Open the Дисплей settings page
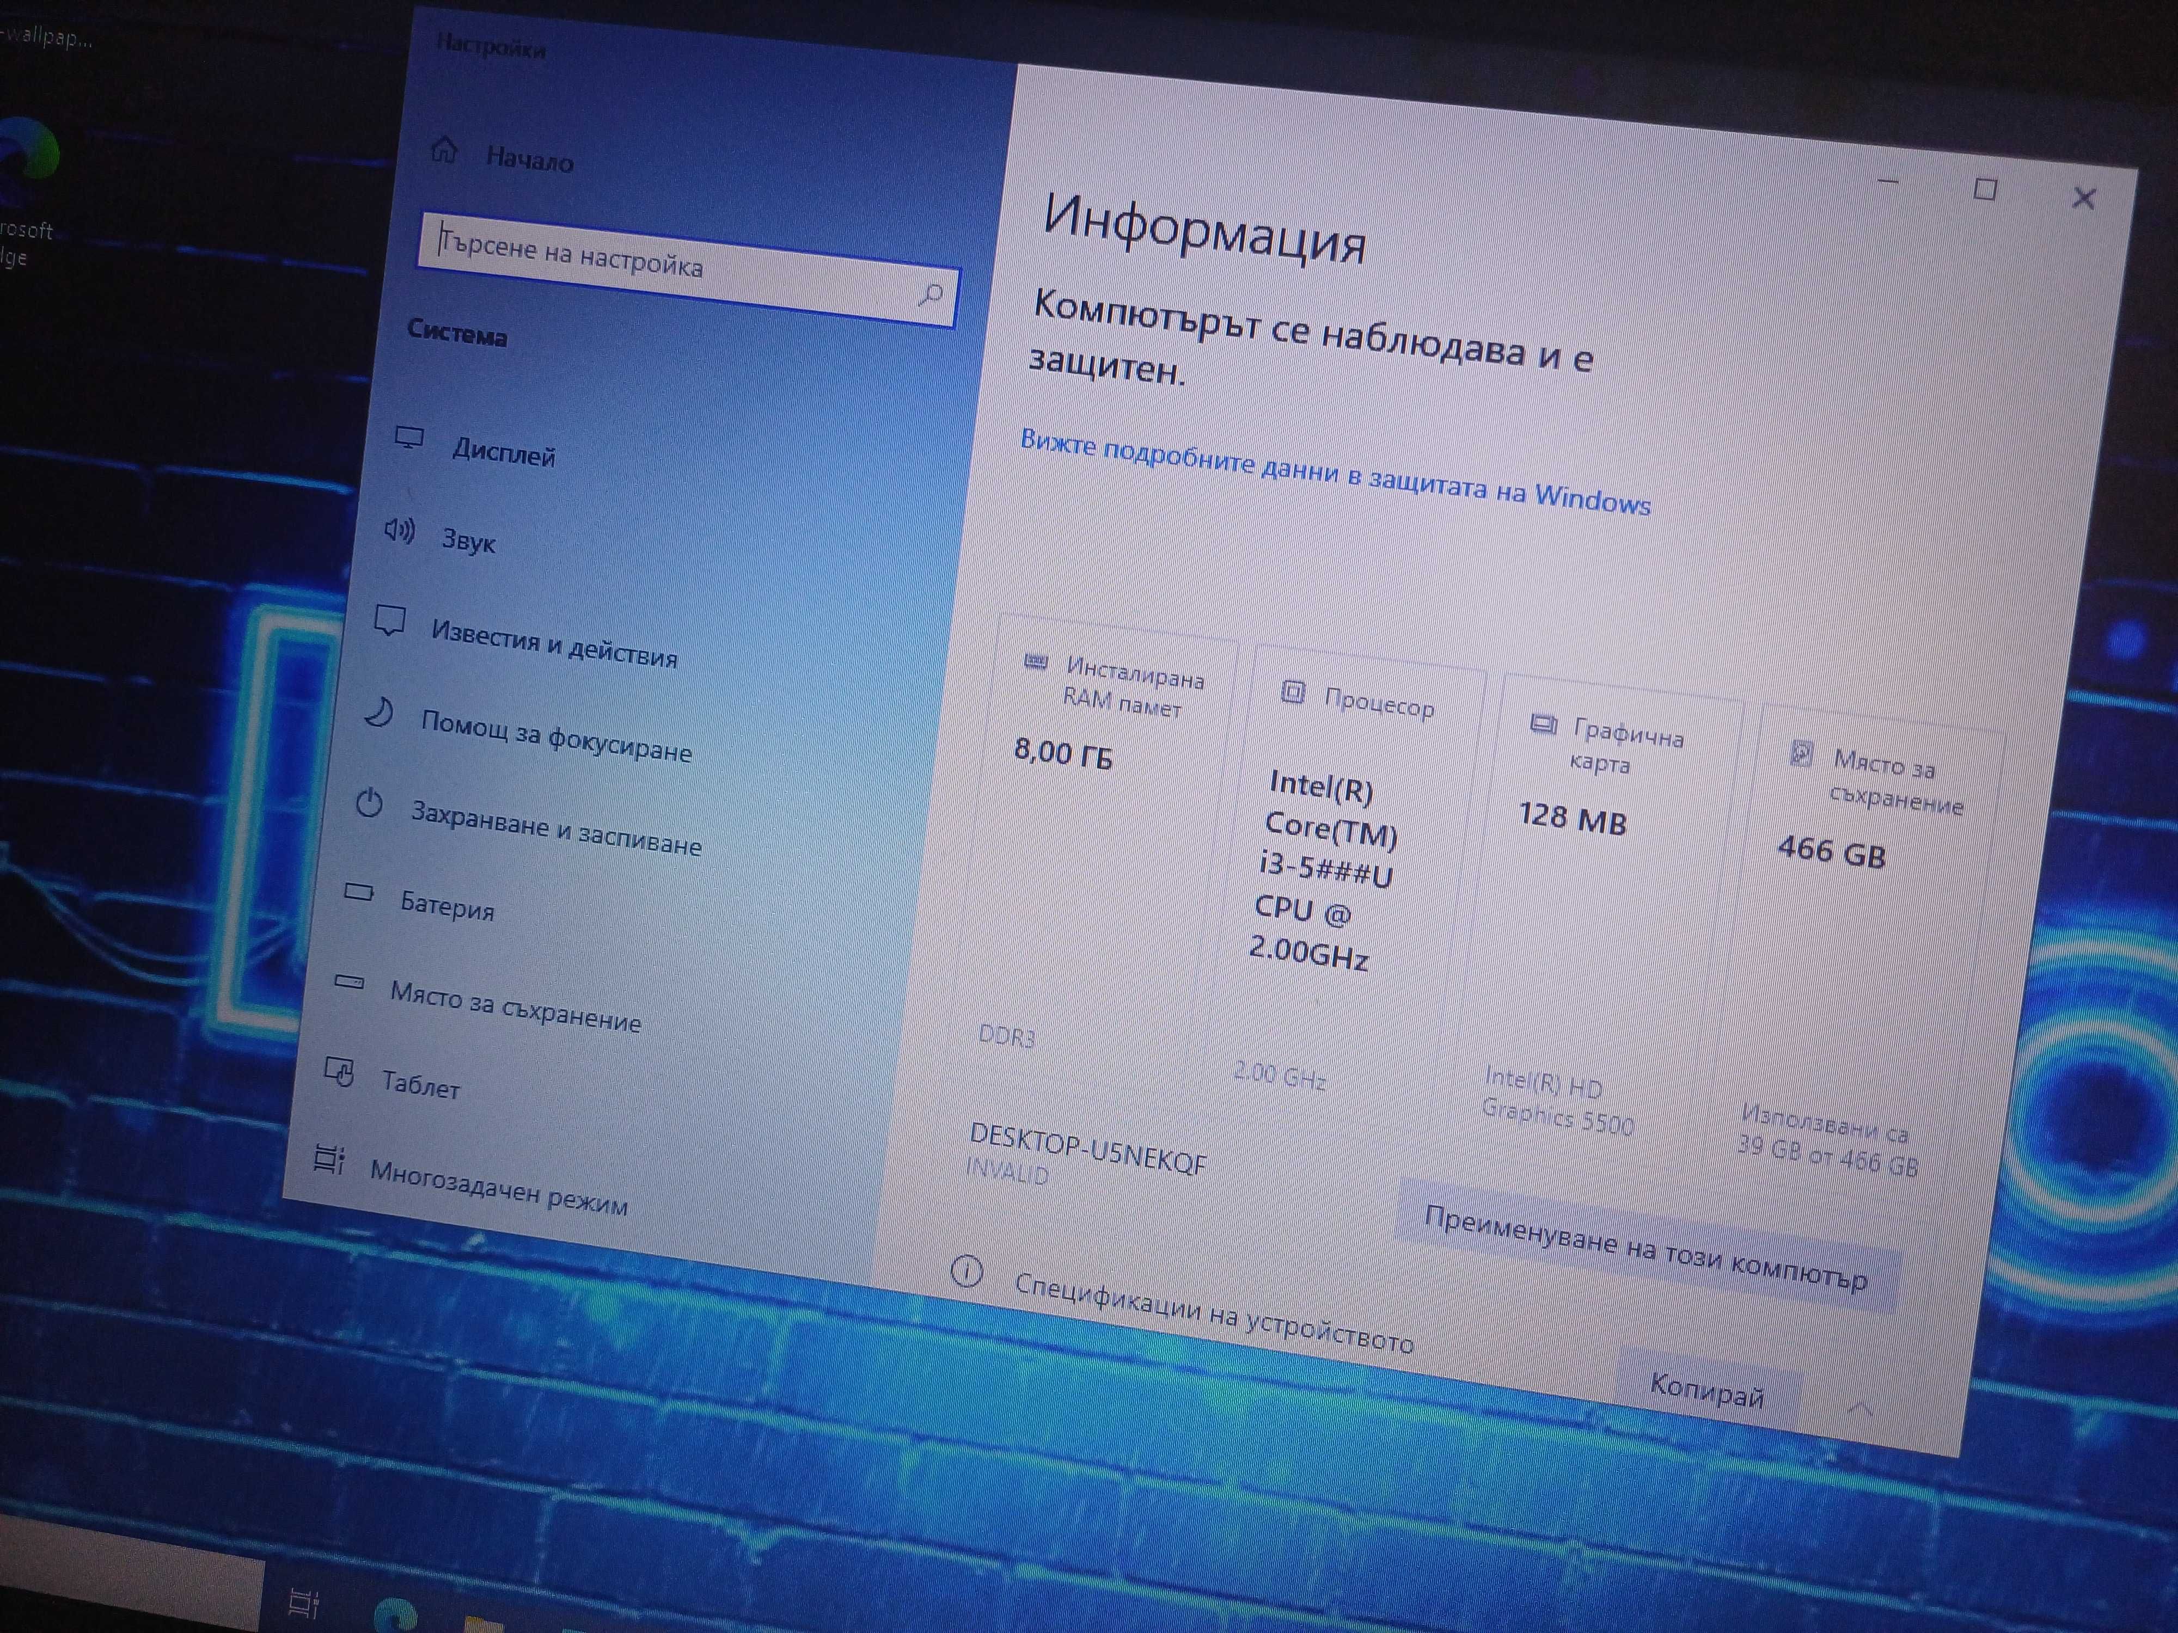 (503, 454)
